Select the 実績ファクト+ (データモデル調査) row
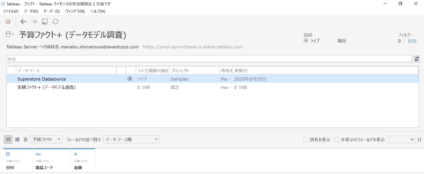Screen dimensions: 424x174 click(212, 87)
